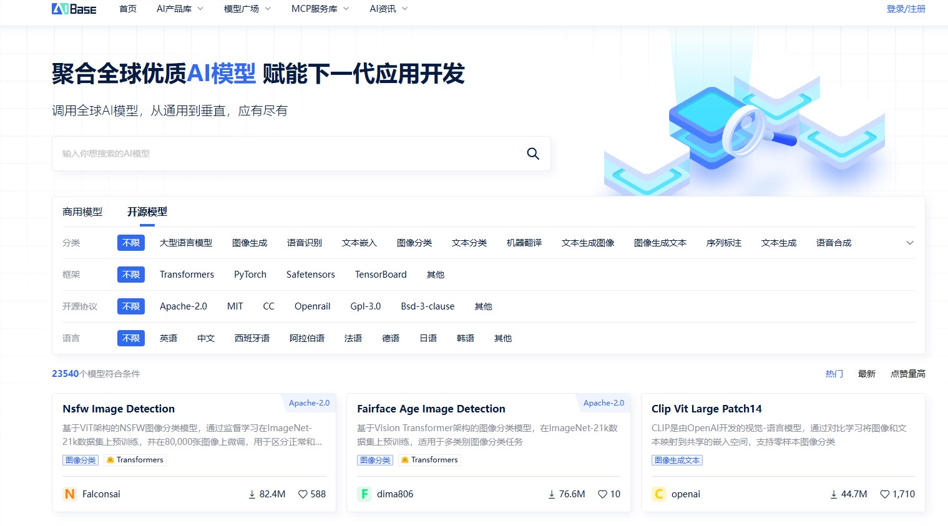This screenshot has width=948, height=526.
Task: Click the Falconsai author avatar
Action: [x=69, y=494]
